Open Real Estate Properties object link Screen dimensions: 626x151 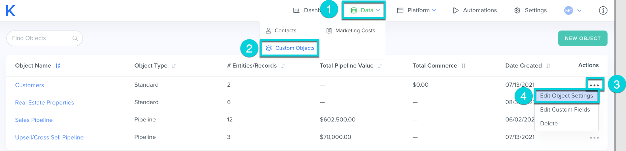coord(45,103)
